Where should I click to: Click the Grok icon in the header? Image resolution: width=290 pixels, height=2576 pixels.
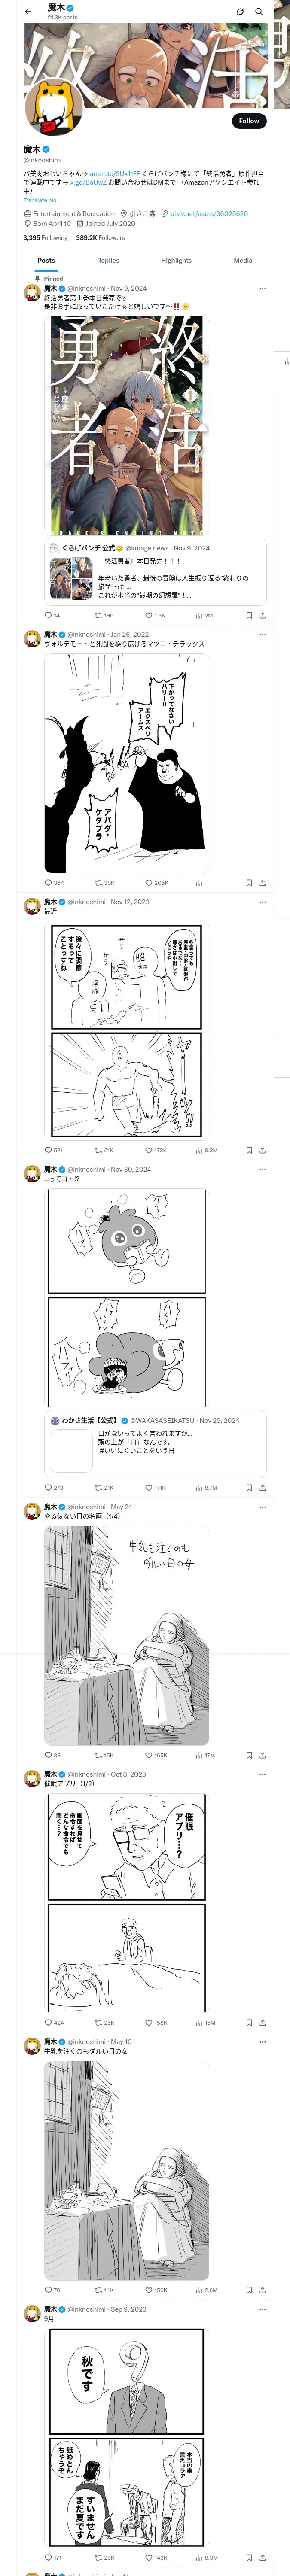point(240,12)
